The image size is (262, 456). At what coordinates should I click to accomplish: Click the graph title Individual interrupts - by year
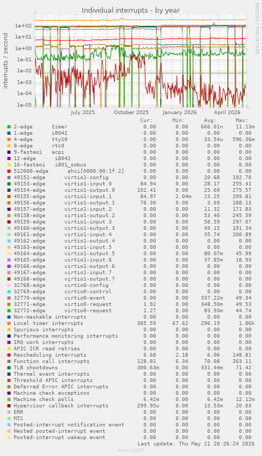click(x=131, y=11)
